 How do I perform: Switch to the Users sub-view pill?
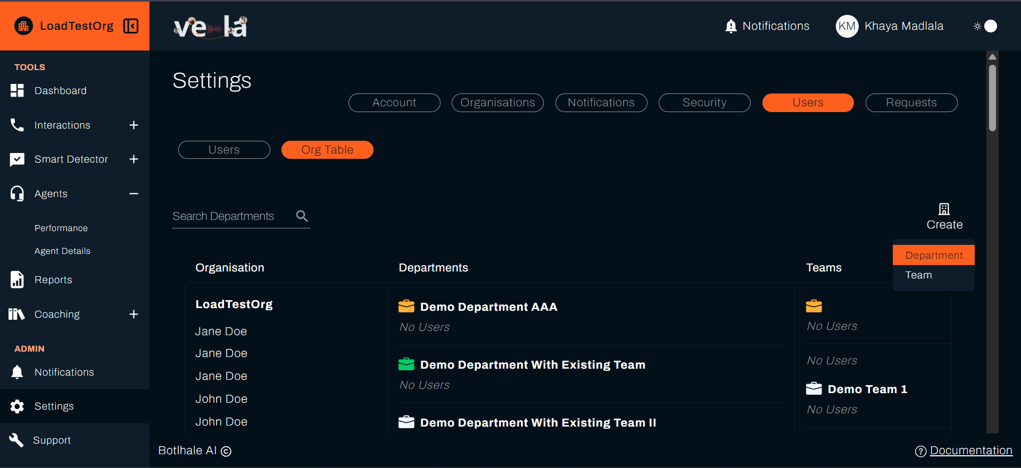(x=224, y=150)
